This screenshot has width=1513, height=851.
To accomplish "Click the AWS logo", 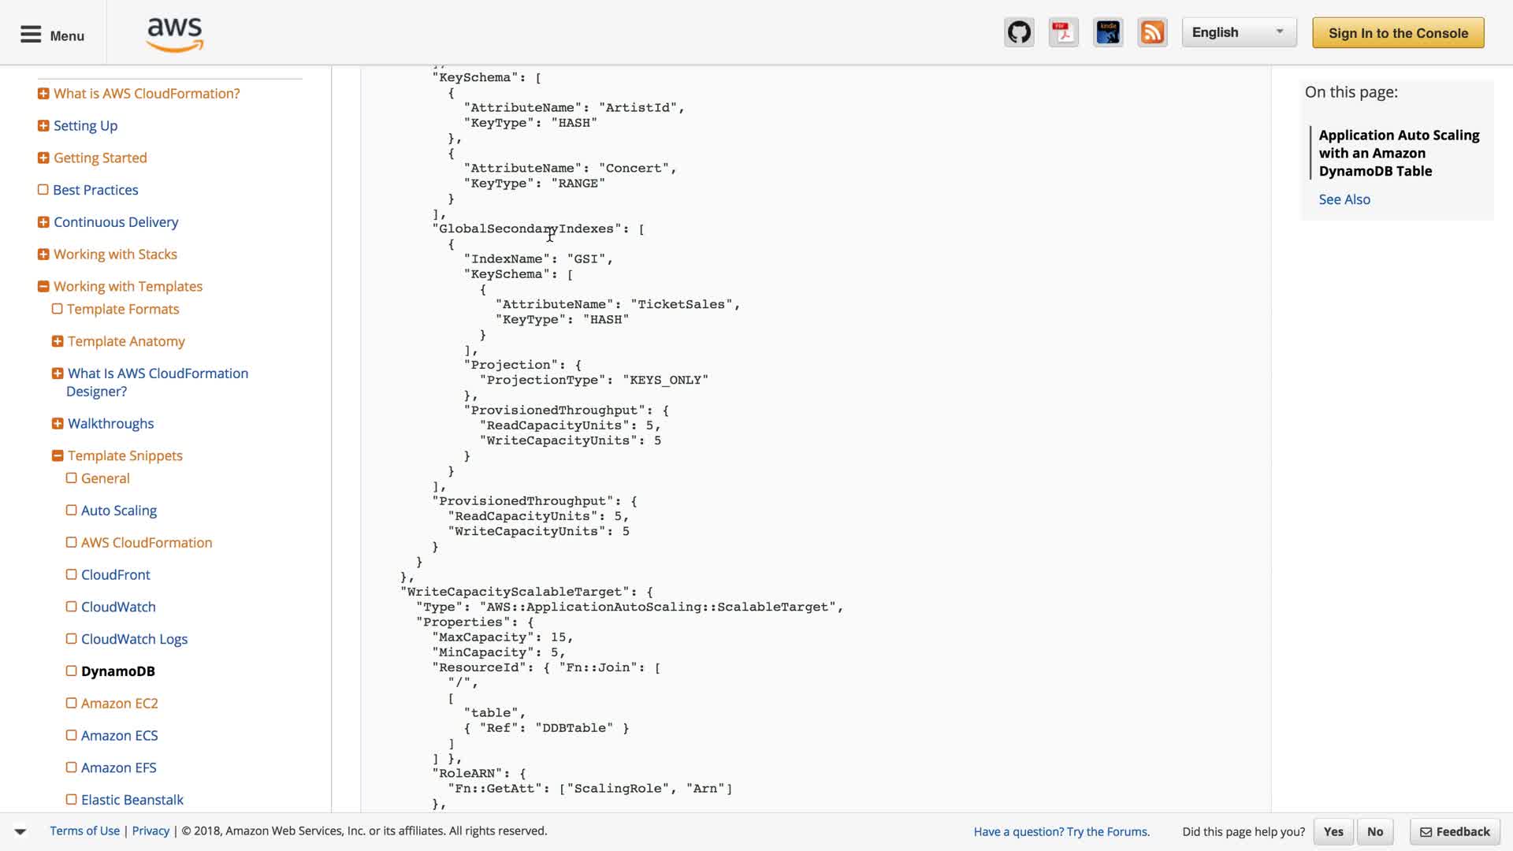I will tap(175, 35).
